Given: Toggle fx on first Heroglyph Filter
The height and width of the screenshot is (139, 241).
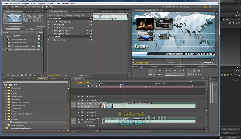Looking at the screenshot, I should click(52, 31).
